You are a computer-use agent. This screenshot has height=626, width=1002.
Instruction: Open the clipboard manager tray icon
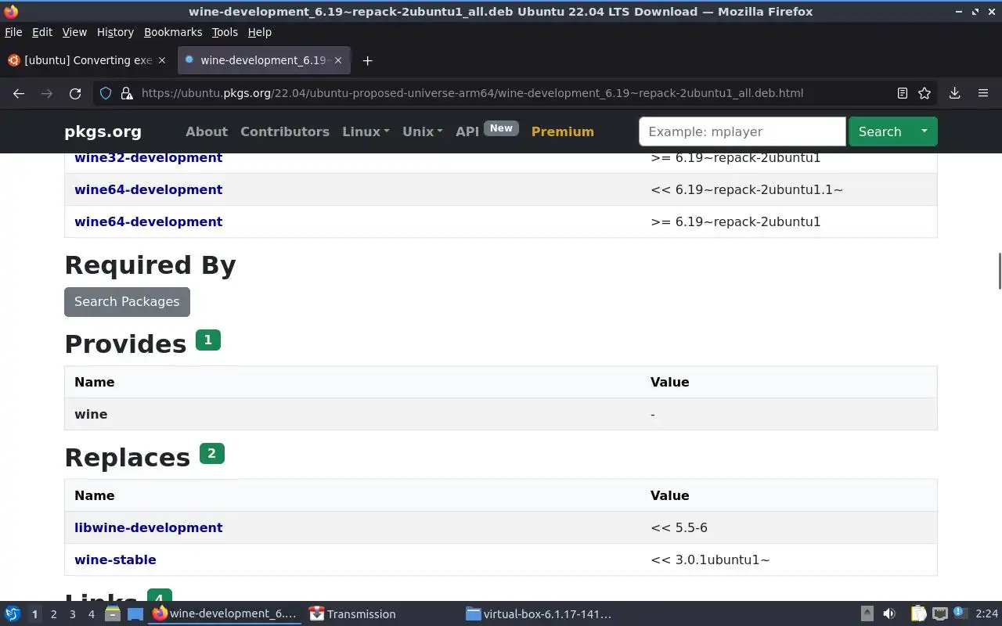pyautogui.click(x=918, y=614)
